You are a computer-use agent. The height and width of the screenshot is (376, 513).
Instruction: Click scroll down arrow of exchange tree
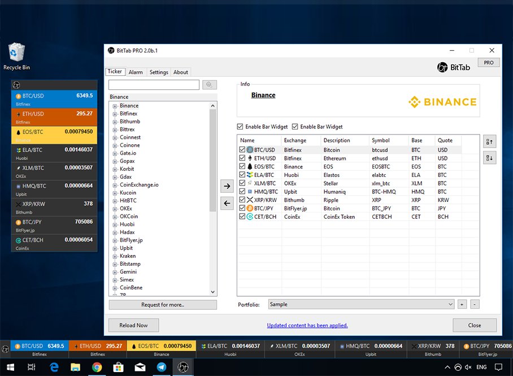212,292
